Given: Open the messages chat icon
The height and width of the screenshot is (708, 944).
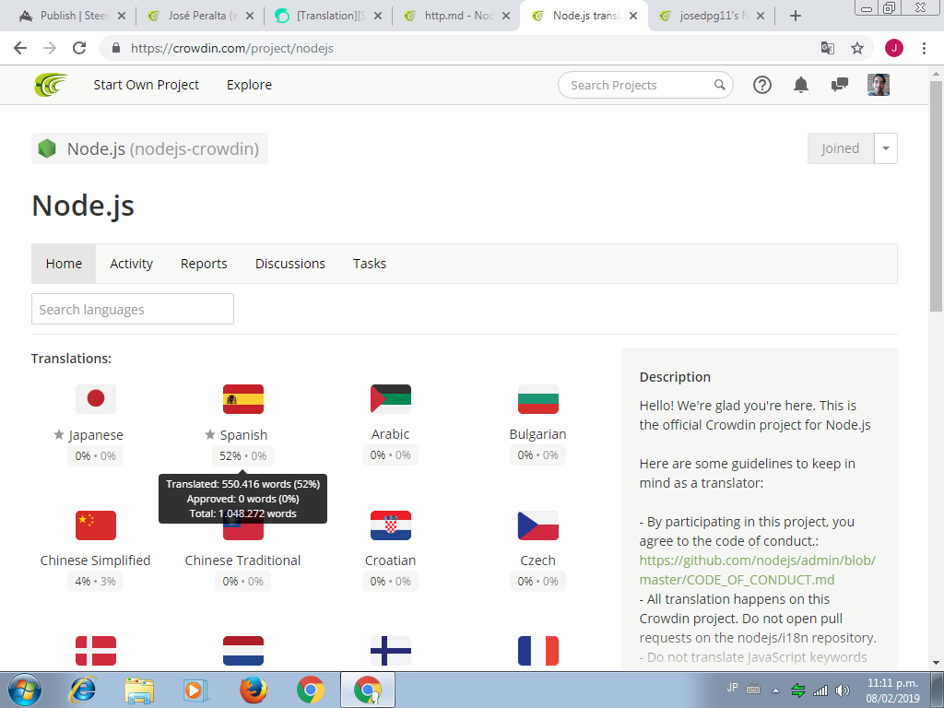Looking at the screenshot, I should pos(840,85).
